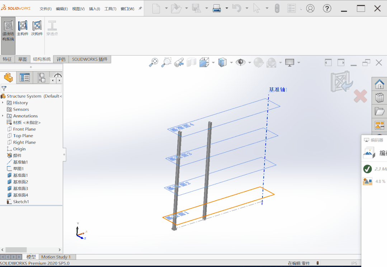387x267 pixels.
Task: Open the Help question mark icon
Action: tap(327, 8)
